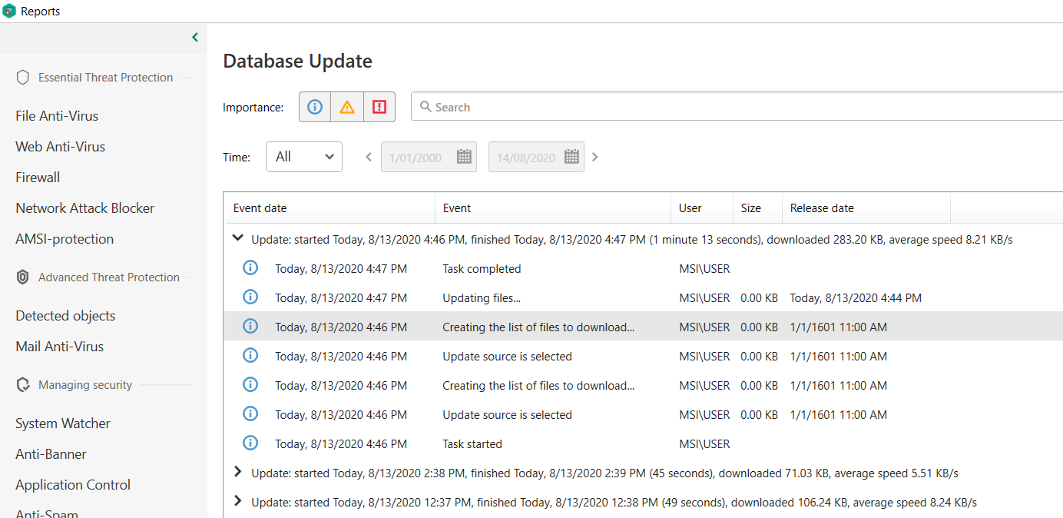Expand the 12:37 PM update group
The width and height of the screenshot is (1063, 518).
click(237, 501)
